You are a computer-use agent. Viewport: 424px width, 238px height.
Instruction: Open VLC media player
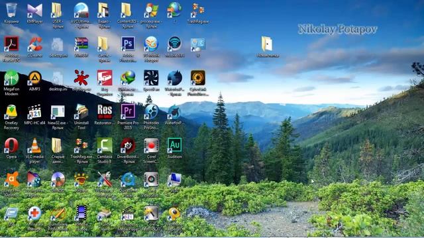[34, 145]
